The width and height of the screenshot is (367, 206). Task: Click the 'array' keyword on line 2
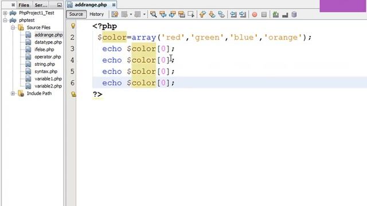tap(144, 37)
